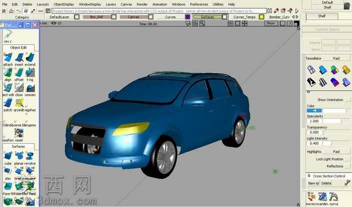This screenshot has height=207, width=352.
Task: Open the Category selector under toolbar
Action: click(22, 17)
